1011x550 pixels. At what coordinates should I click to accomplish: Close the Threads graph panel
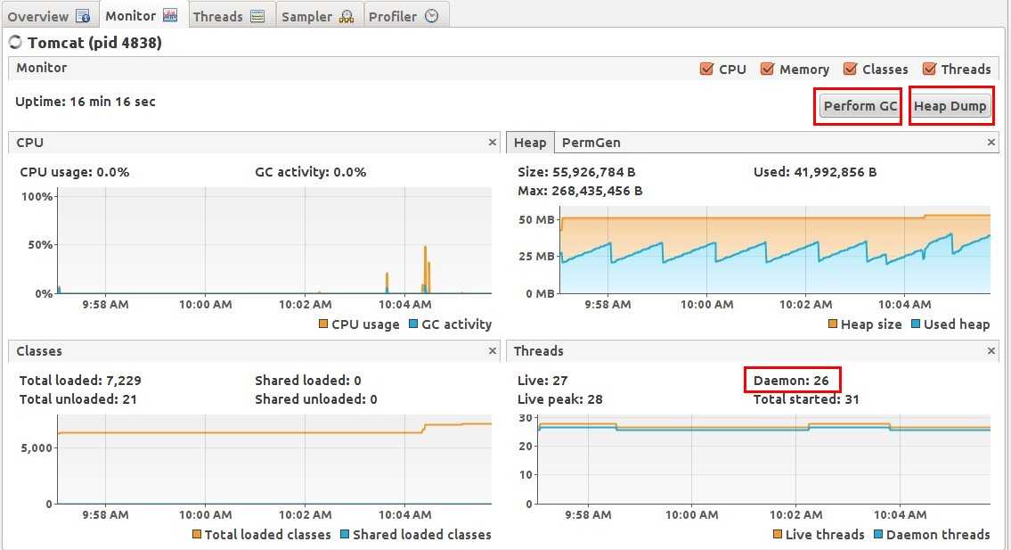coord(991,350)
